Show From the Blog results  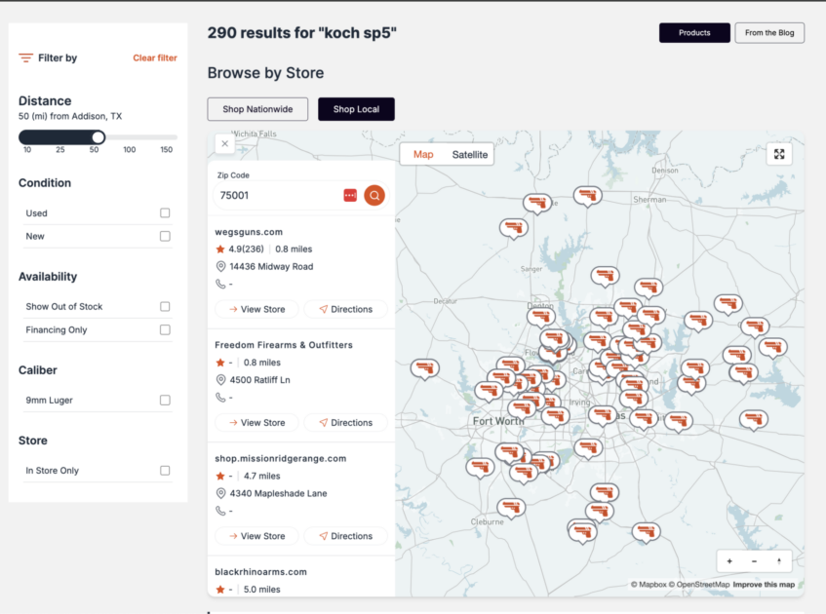769,32
